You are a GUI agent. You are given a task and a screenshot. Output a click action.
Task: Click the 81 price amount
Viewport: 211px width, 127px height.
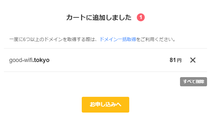[x=173, y=60]
